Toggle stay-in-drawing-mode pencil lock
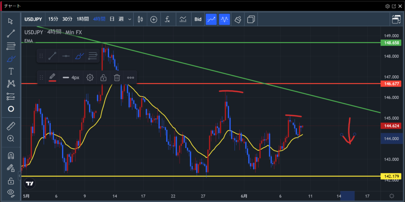This screenshot has height=202, width=405. (11, 168)
